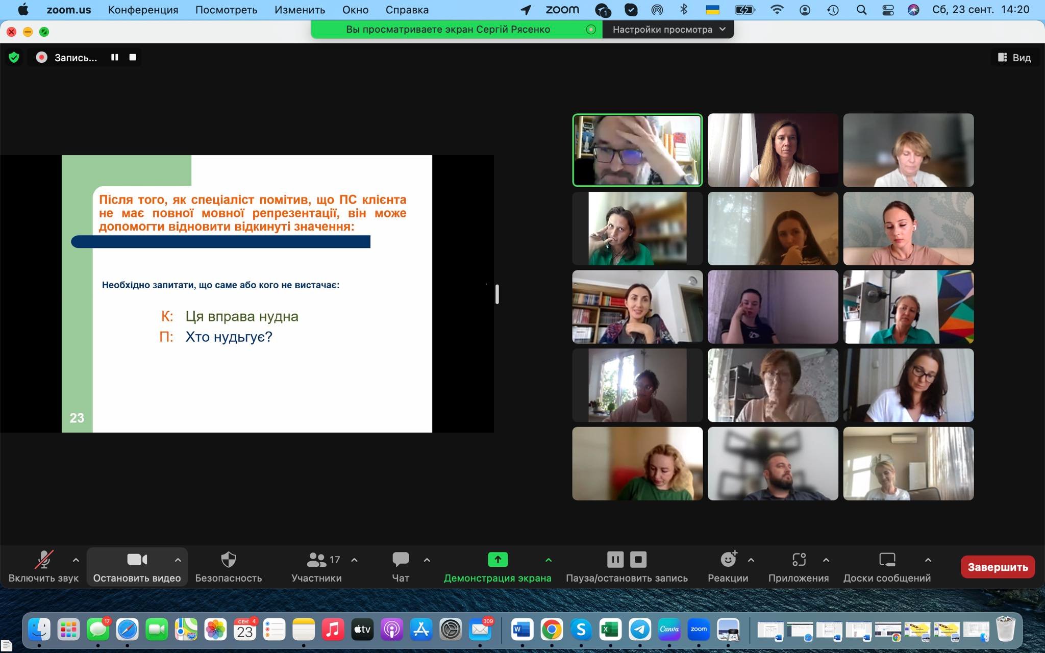The image size is (1045, 653).
Task: Pause the recording in bottom toolbar
Action: tap(615, 560)
